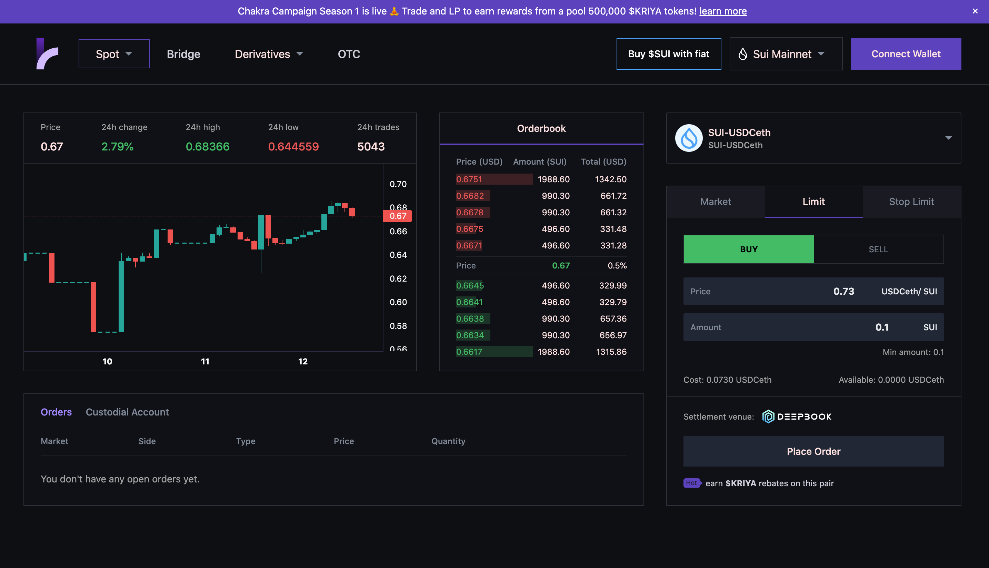This screenshot has height=568, width=989.
Task: Click the SUI droplet token icon
Action: tap(689, 138)
